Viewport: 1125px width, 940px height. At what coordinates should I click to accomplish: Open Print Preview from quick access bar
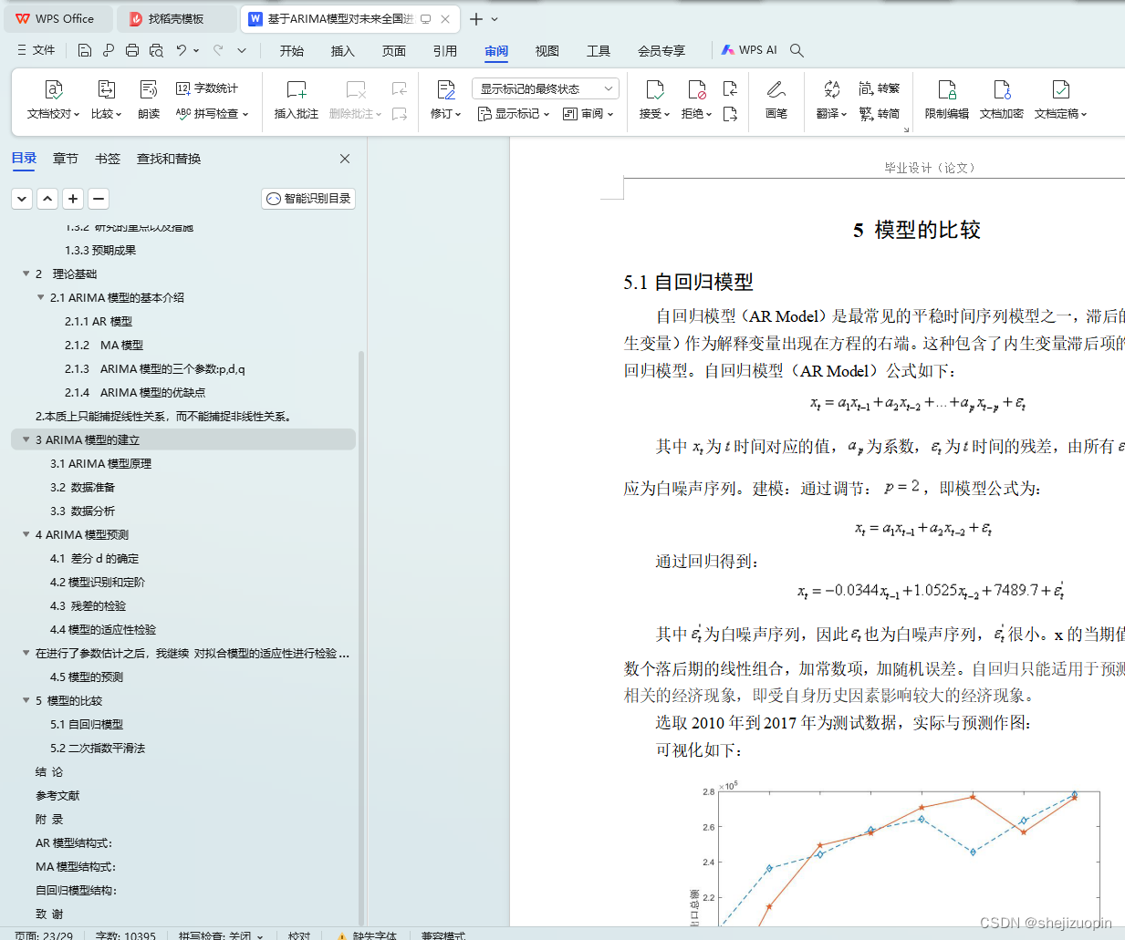[156, 50]
